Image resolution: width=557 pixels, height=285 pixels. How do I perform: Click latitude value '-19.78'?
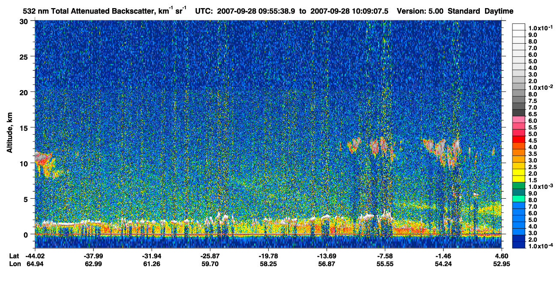tap(268, 256)
